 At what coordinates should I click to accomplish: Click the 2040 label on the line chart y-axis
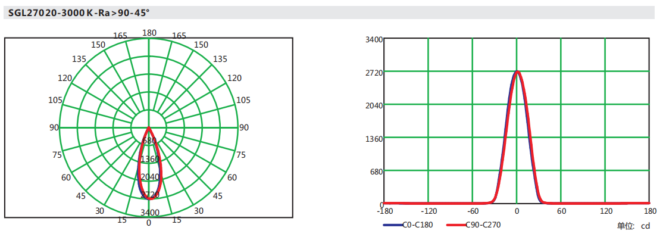(374, 105)
